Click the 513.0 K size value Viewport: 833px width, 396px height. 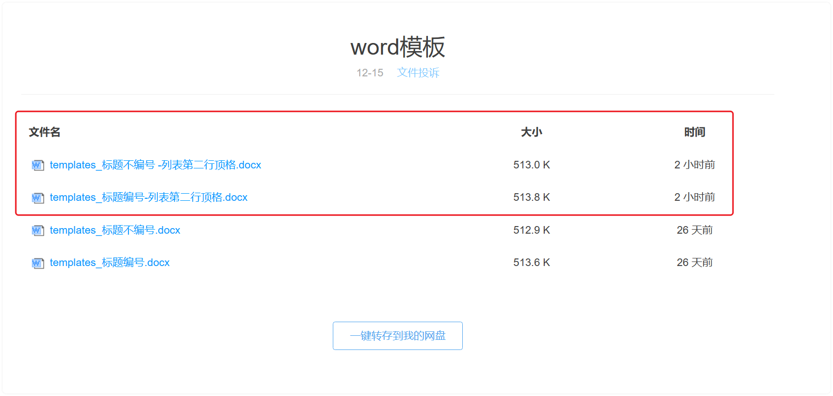coord(532,165)
